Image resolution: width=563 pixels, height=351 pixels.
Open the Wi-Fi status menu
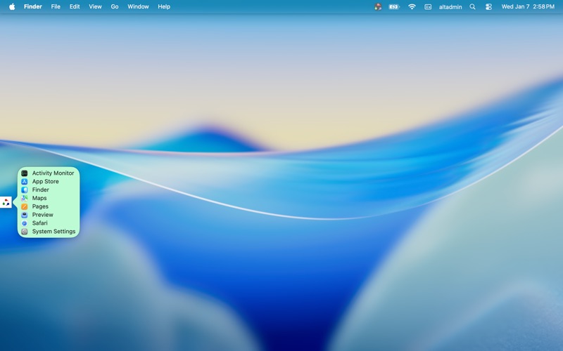pyautogui.click(x=412, y=6)
